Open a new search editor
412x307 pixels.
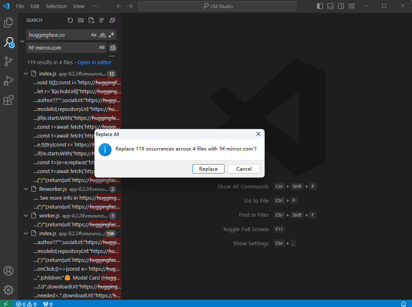pos(91,20)
